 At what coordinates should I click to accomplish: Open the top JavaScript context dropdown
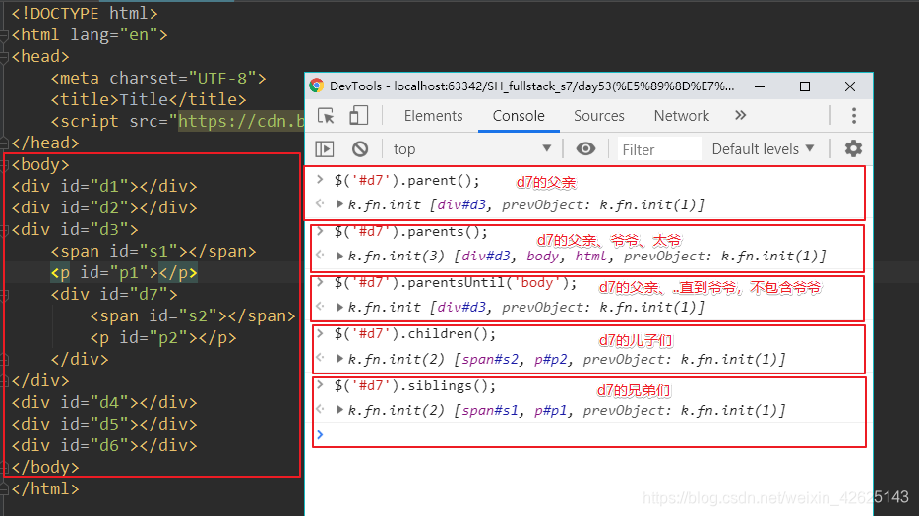[472, 149]
